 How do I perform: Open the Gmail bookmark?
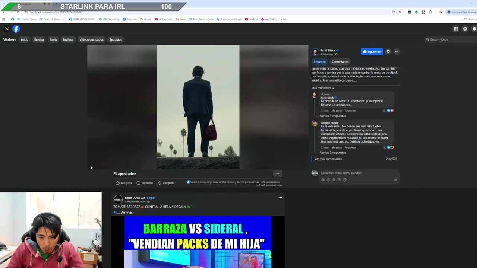(181, 19)
